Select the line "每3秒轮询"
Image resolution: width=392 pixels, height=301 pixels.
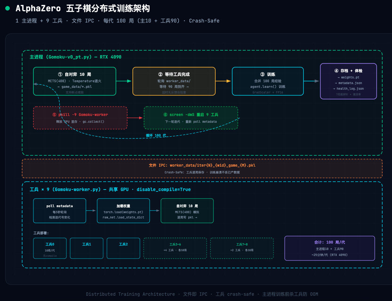click(60, 212)
